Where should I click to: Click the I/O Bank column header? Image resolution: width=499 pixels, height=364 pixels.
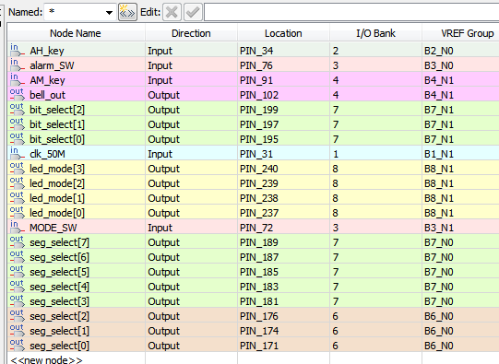tap(375, 33)
